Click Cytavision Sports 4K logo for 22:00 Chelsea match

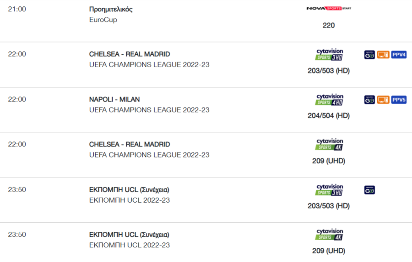coord(329,145)
